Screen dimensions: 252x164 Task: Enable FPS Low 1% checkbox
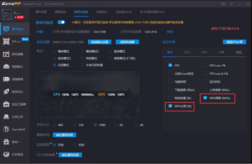point(205,65)
